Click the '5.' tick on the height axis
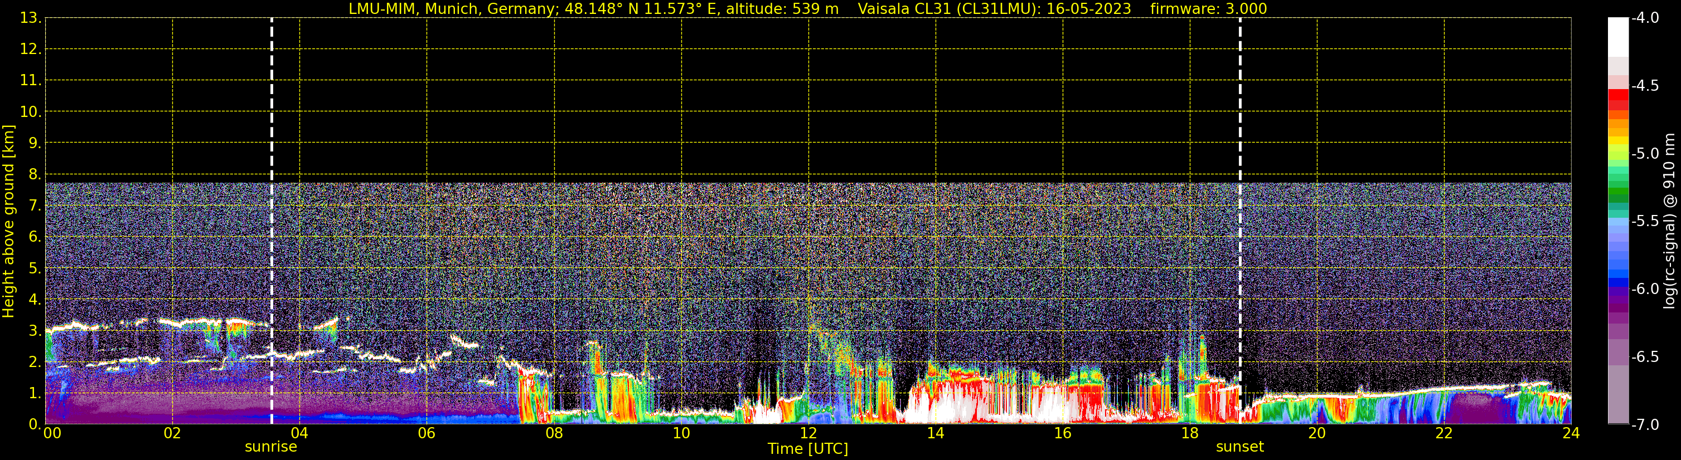This screenshot has width=1681, height=460. (35, 268)
